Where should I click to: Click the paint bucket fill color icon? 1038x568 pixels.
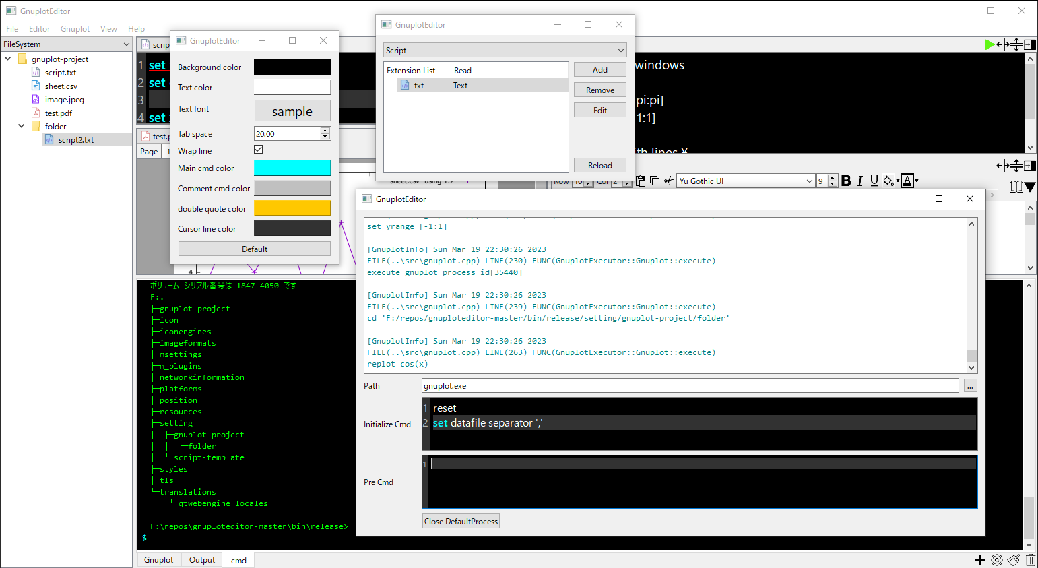(x=888, y=181)
